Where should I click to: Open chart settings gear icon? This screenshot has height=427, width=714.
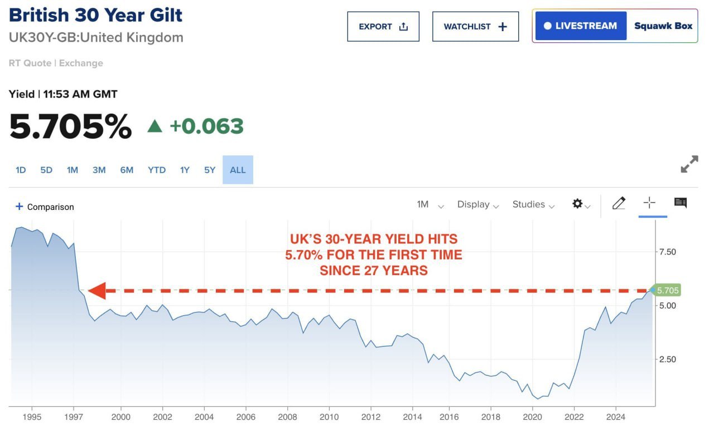(x=581, y=204)
